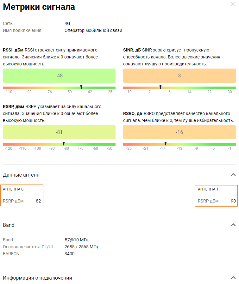Image resolution: width=239 pixels, height=284 pixels.
Task: Click the SINR scale marker
Action: point(160,87)
